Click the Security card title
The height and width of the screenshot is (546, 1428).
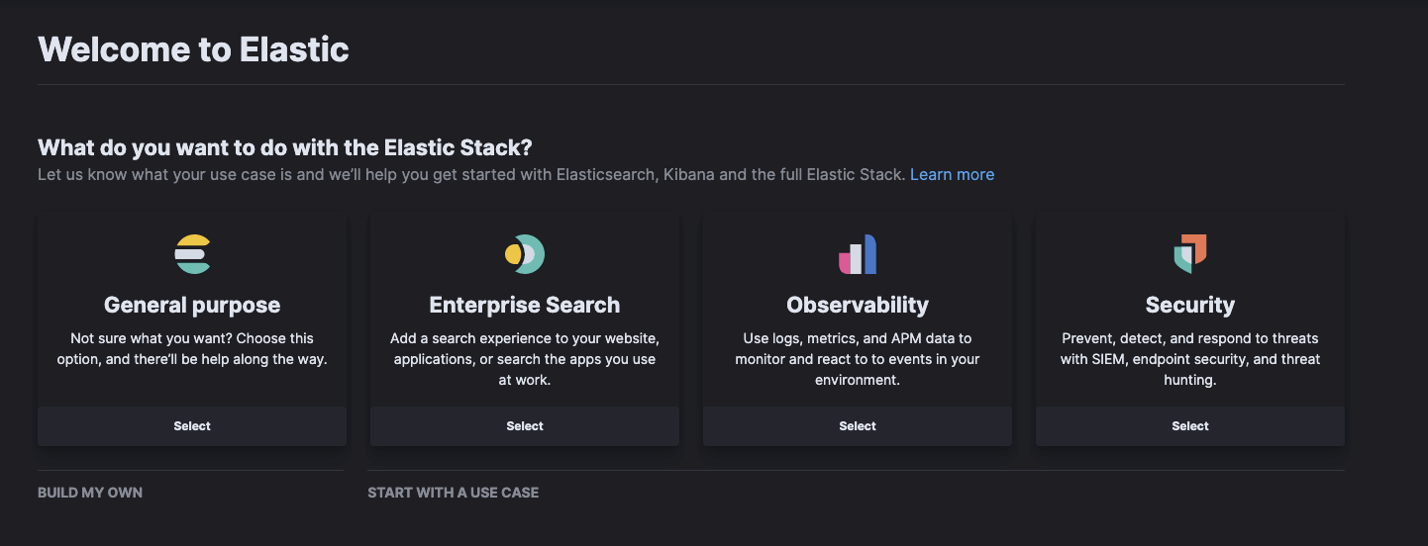[x=1190, y=305]
